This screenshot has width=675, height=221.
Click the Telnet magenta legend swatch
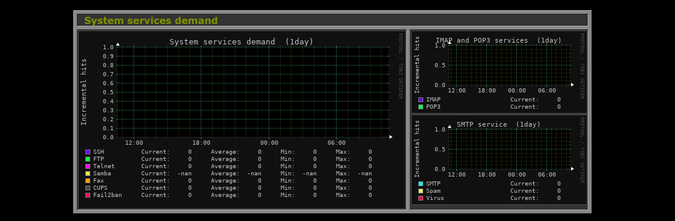(88, 166)
